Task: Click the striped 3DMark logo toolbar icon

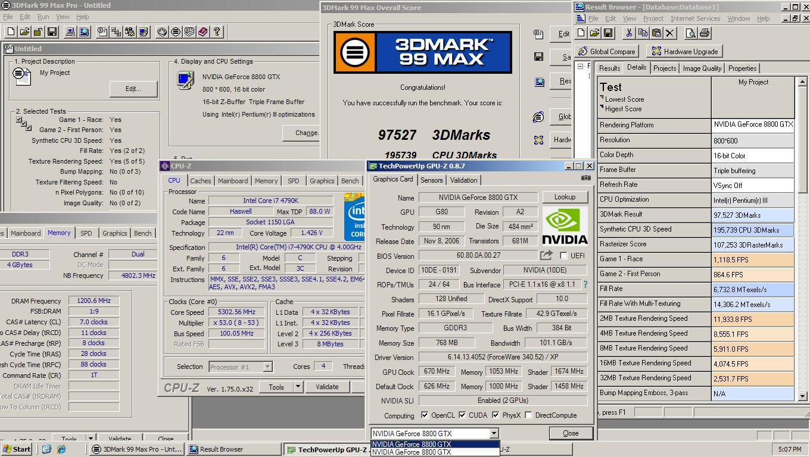Action: pyautogui.click(x=176, y=32)
